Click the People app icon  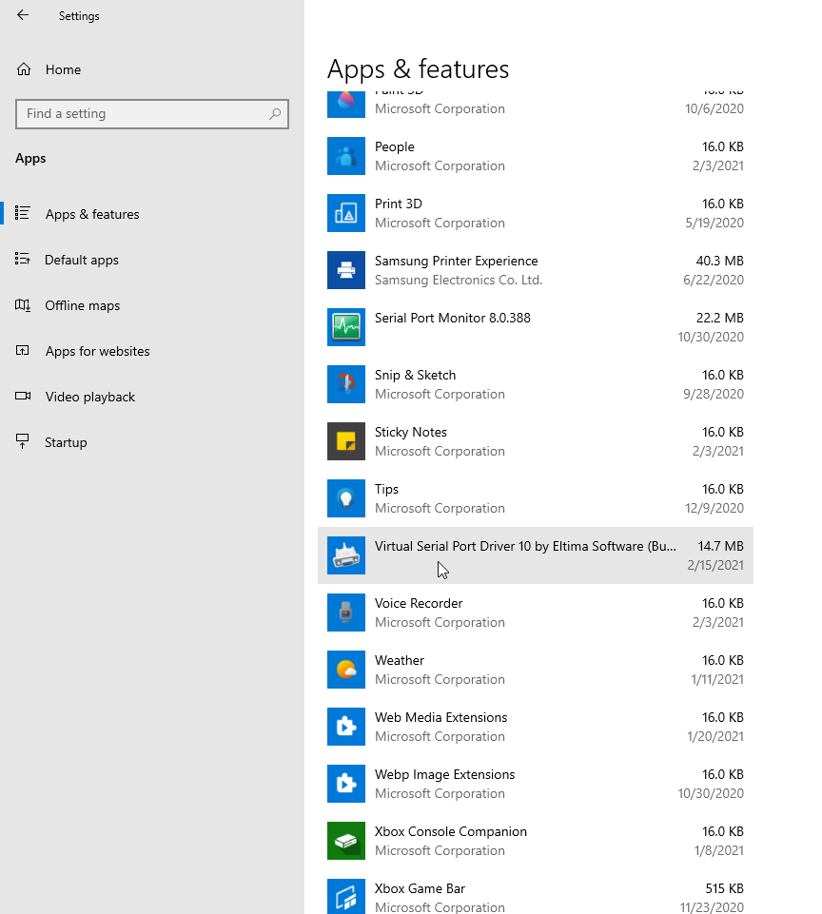pos(346,156)
